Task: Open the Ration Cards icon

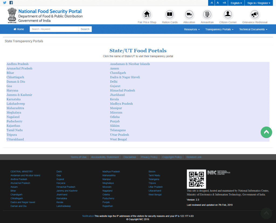Action: (x=170, y=14)
